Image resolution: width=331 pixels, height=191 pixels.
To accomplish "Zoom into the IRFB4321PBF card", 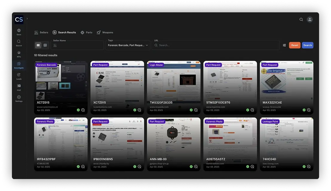I will click(x=83, y=167).
